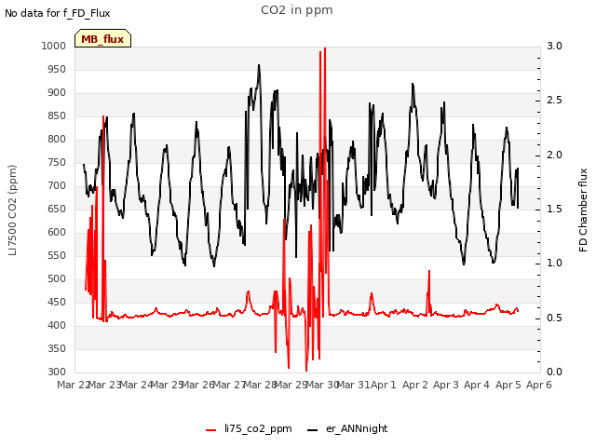Select the li75_co2_ppm legend label
Viewport: 596px width, 447px height.
pos(258,428)
